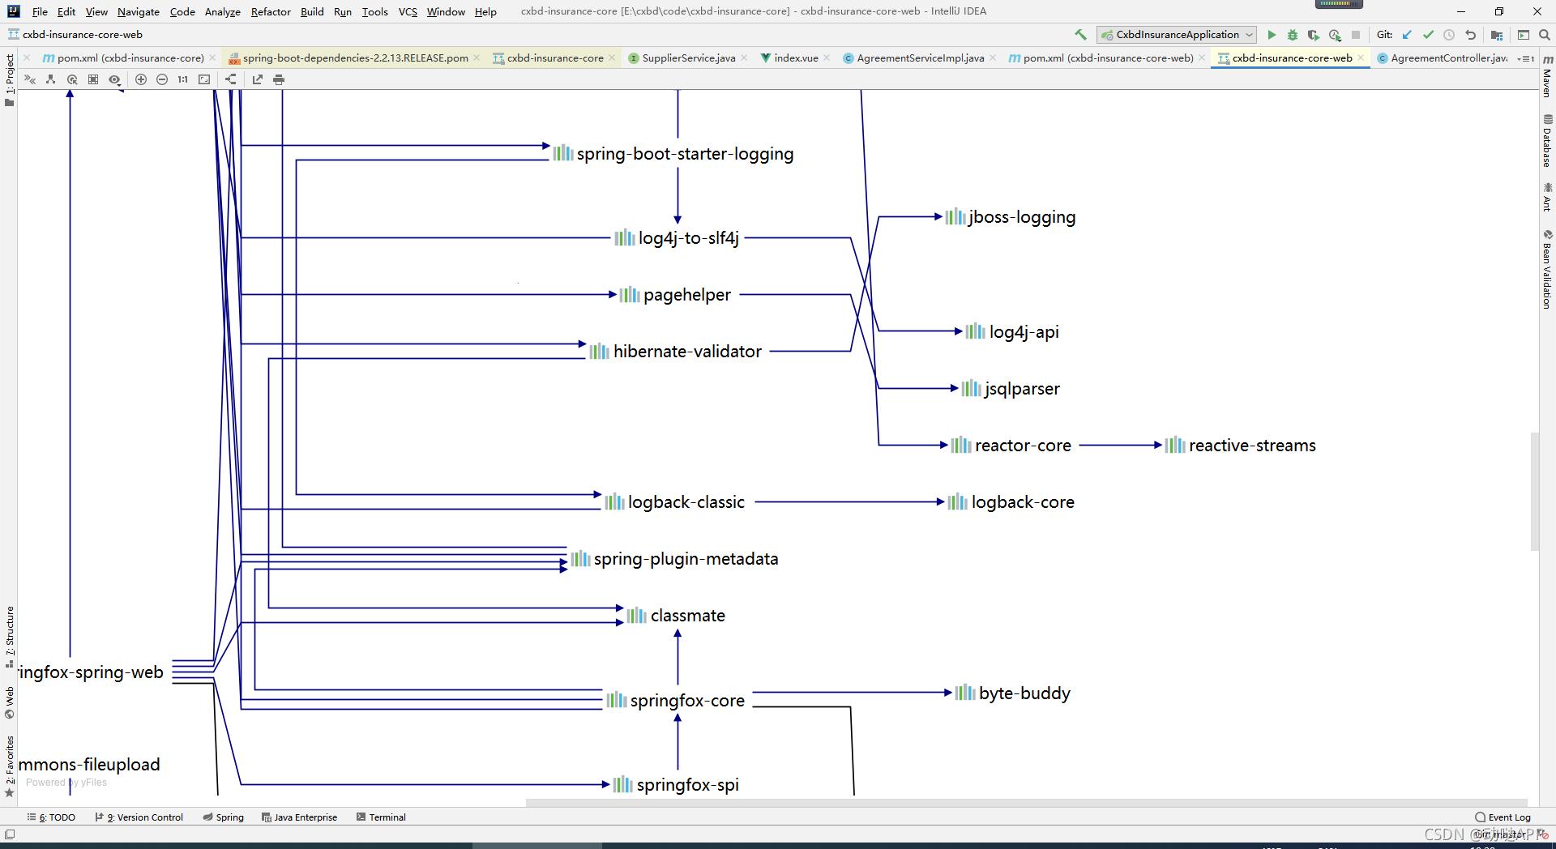
Task: Select the hibernate-validator node
Action: pyautogui.click(x=675, y=352)
